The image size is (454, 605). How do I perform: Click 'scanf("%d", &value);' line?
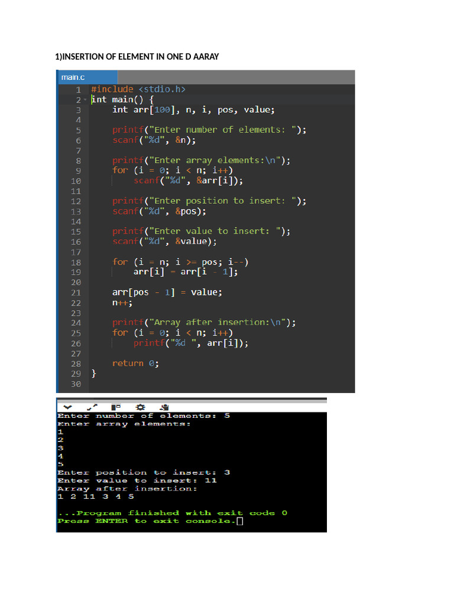pos(164,241)
